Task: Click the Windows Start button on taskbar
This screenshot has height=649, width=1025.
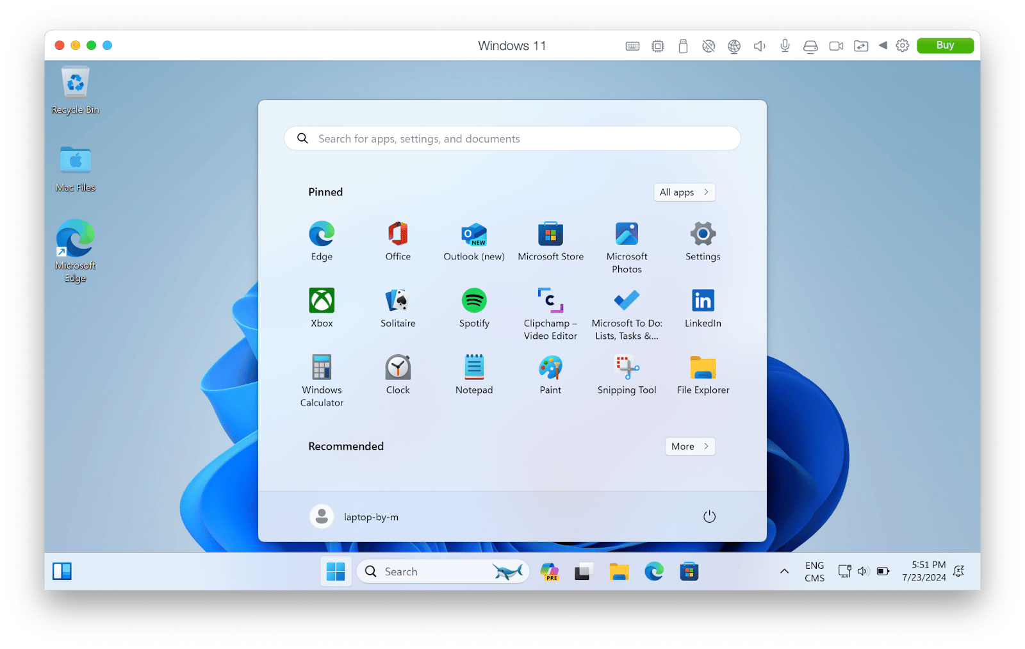Action: click(x=336, y=571)
